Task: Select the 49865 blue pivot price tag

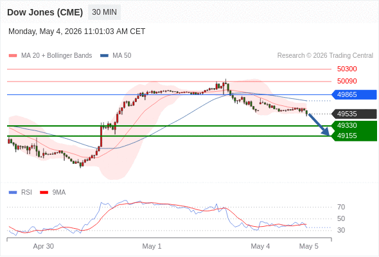Action: pos(354,94)
